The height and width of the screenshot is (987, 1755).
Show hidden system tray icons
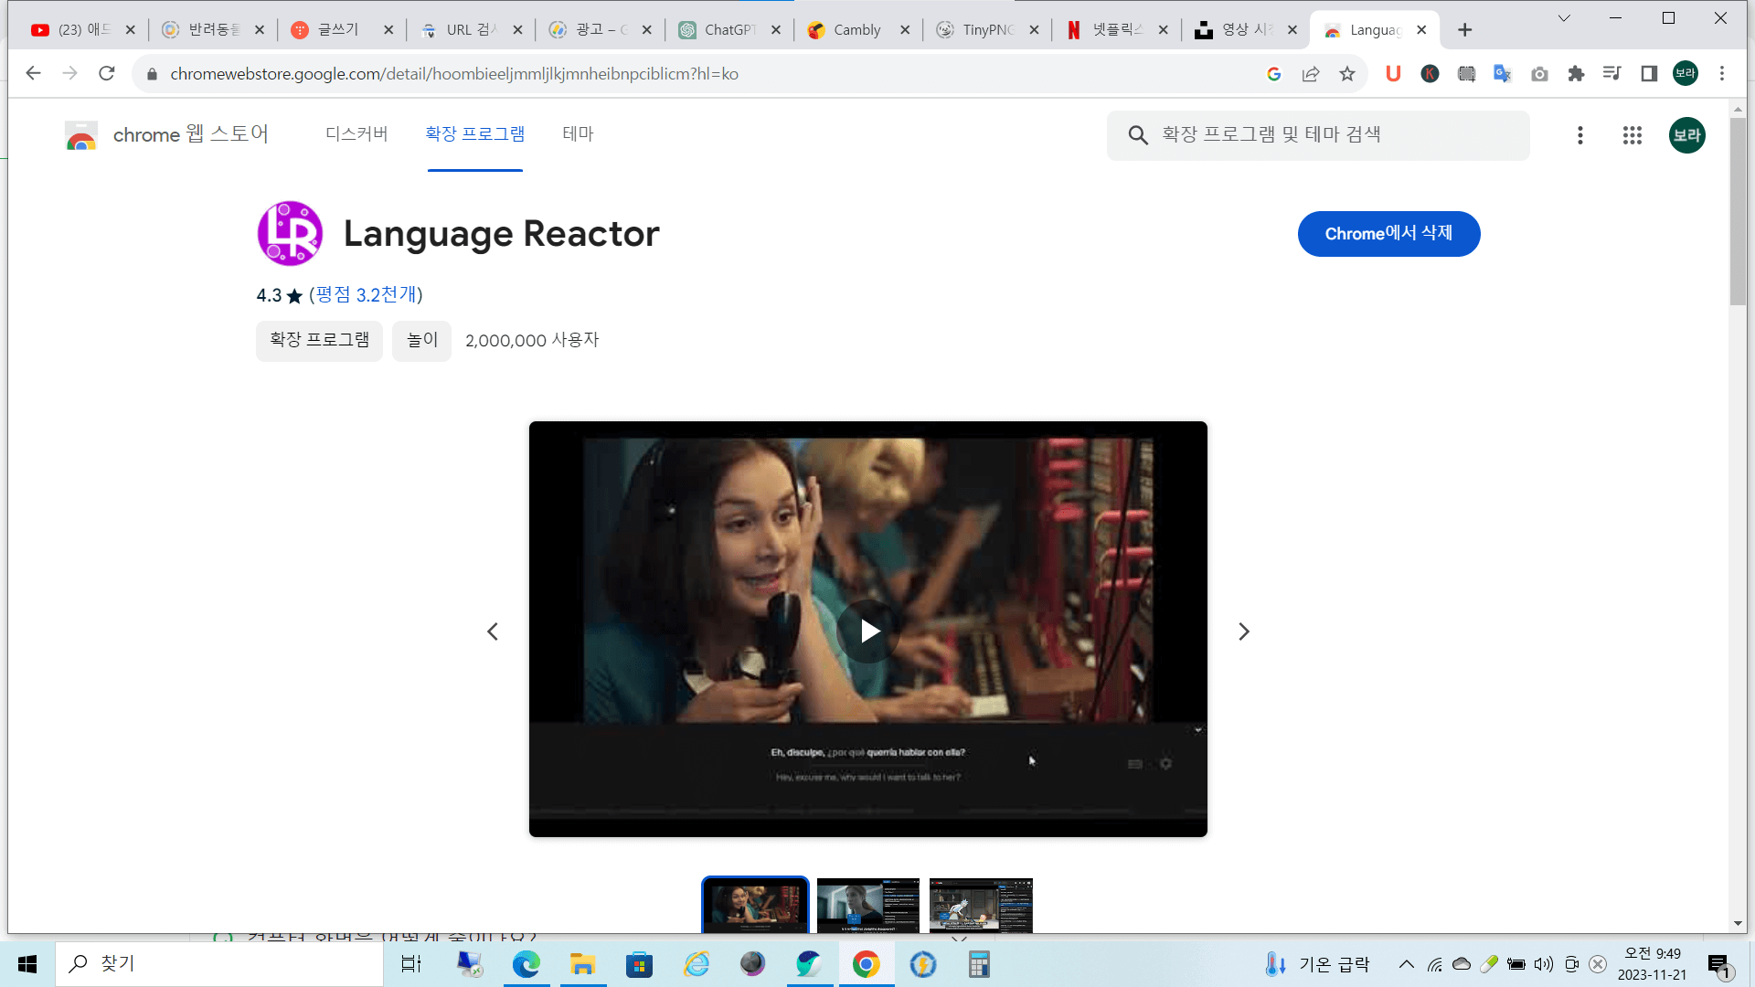pyautogui.click(x=1407, y=964)
